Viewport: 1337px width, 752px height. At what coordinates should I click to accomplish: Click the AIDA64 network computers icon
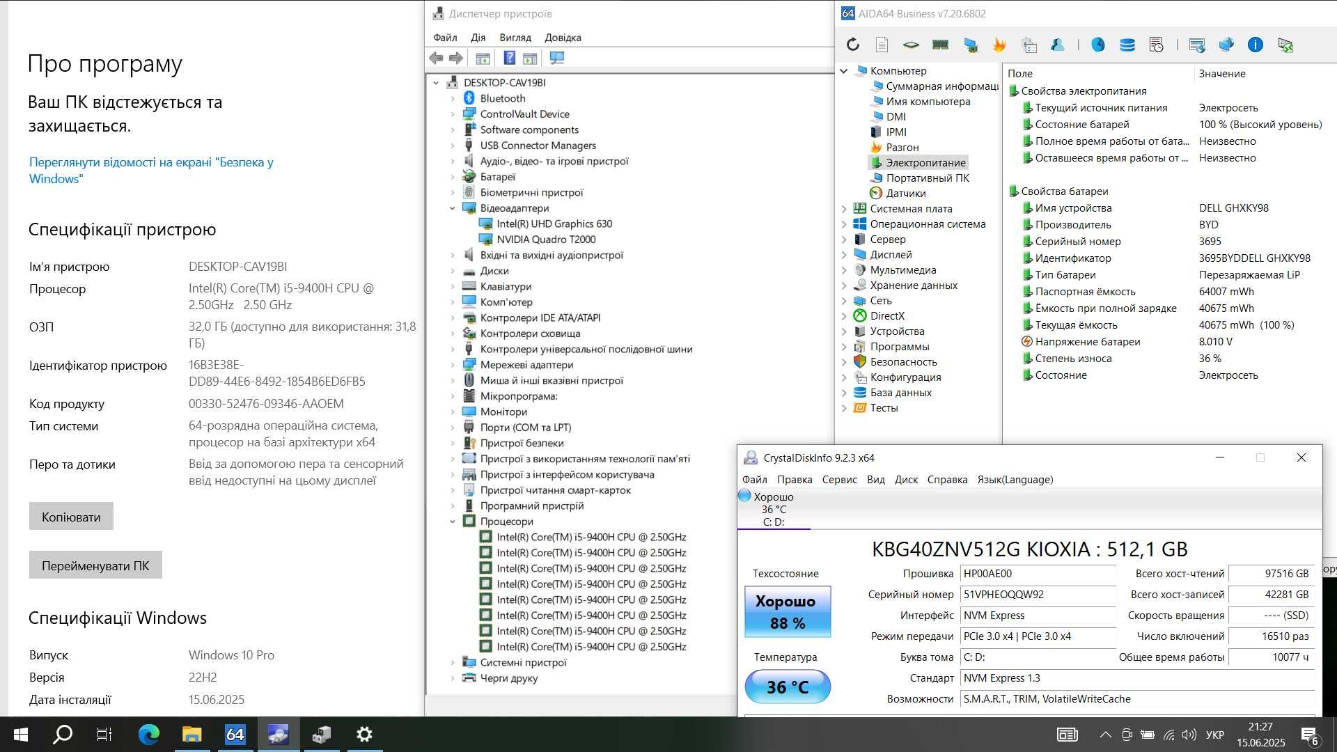coord(1226,45)
